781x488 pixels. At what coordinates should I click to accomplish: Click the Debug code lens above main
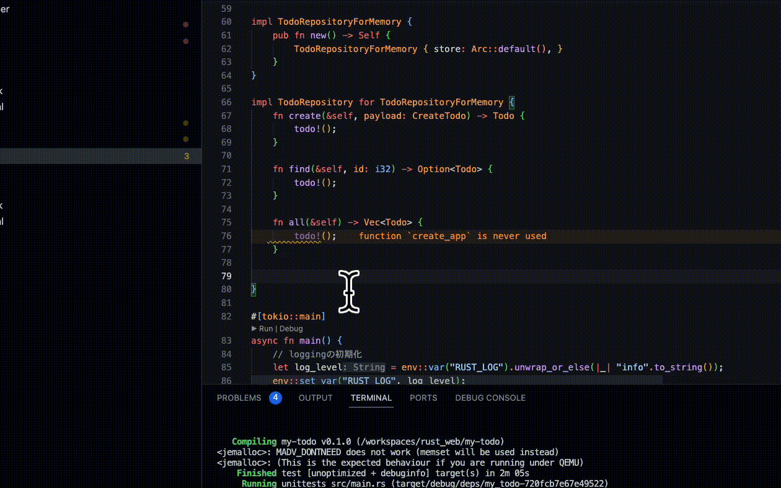(291, 329)
